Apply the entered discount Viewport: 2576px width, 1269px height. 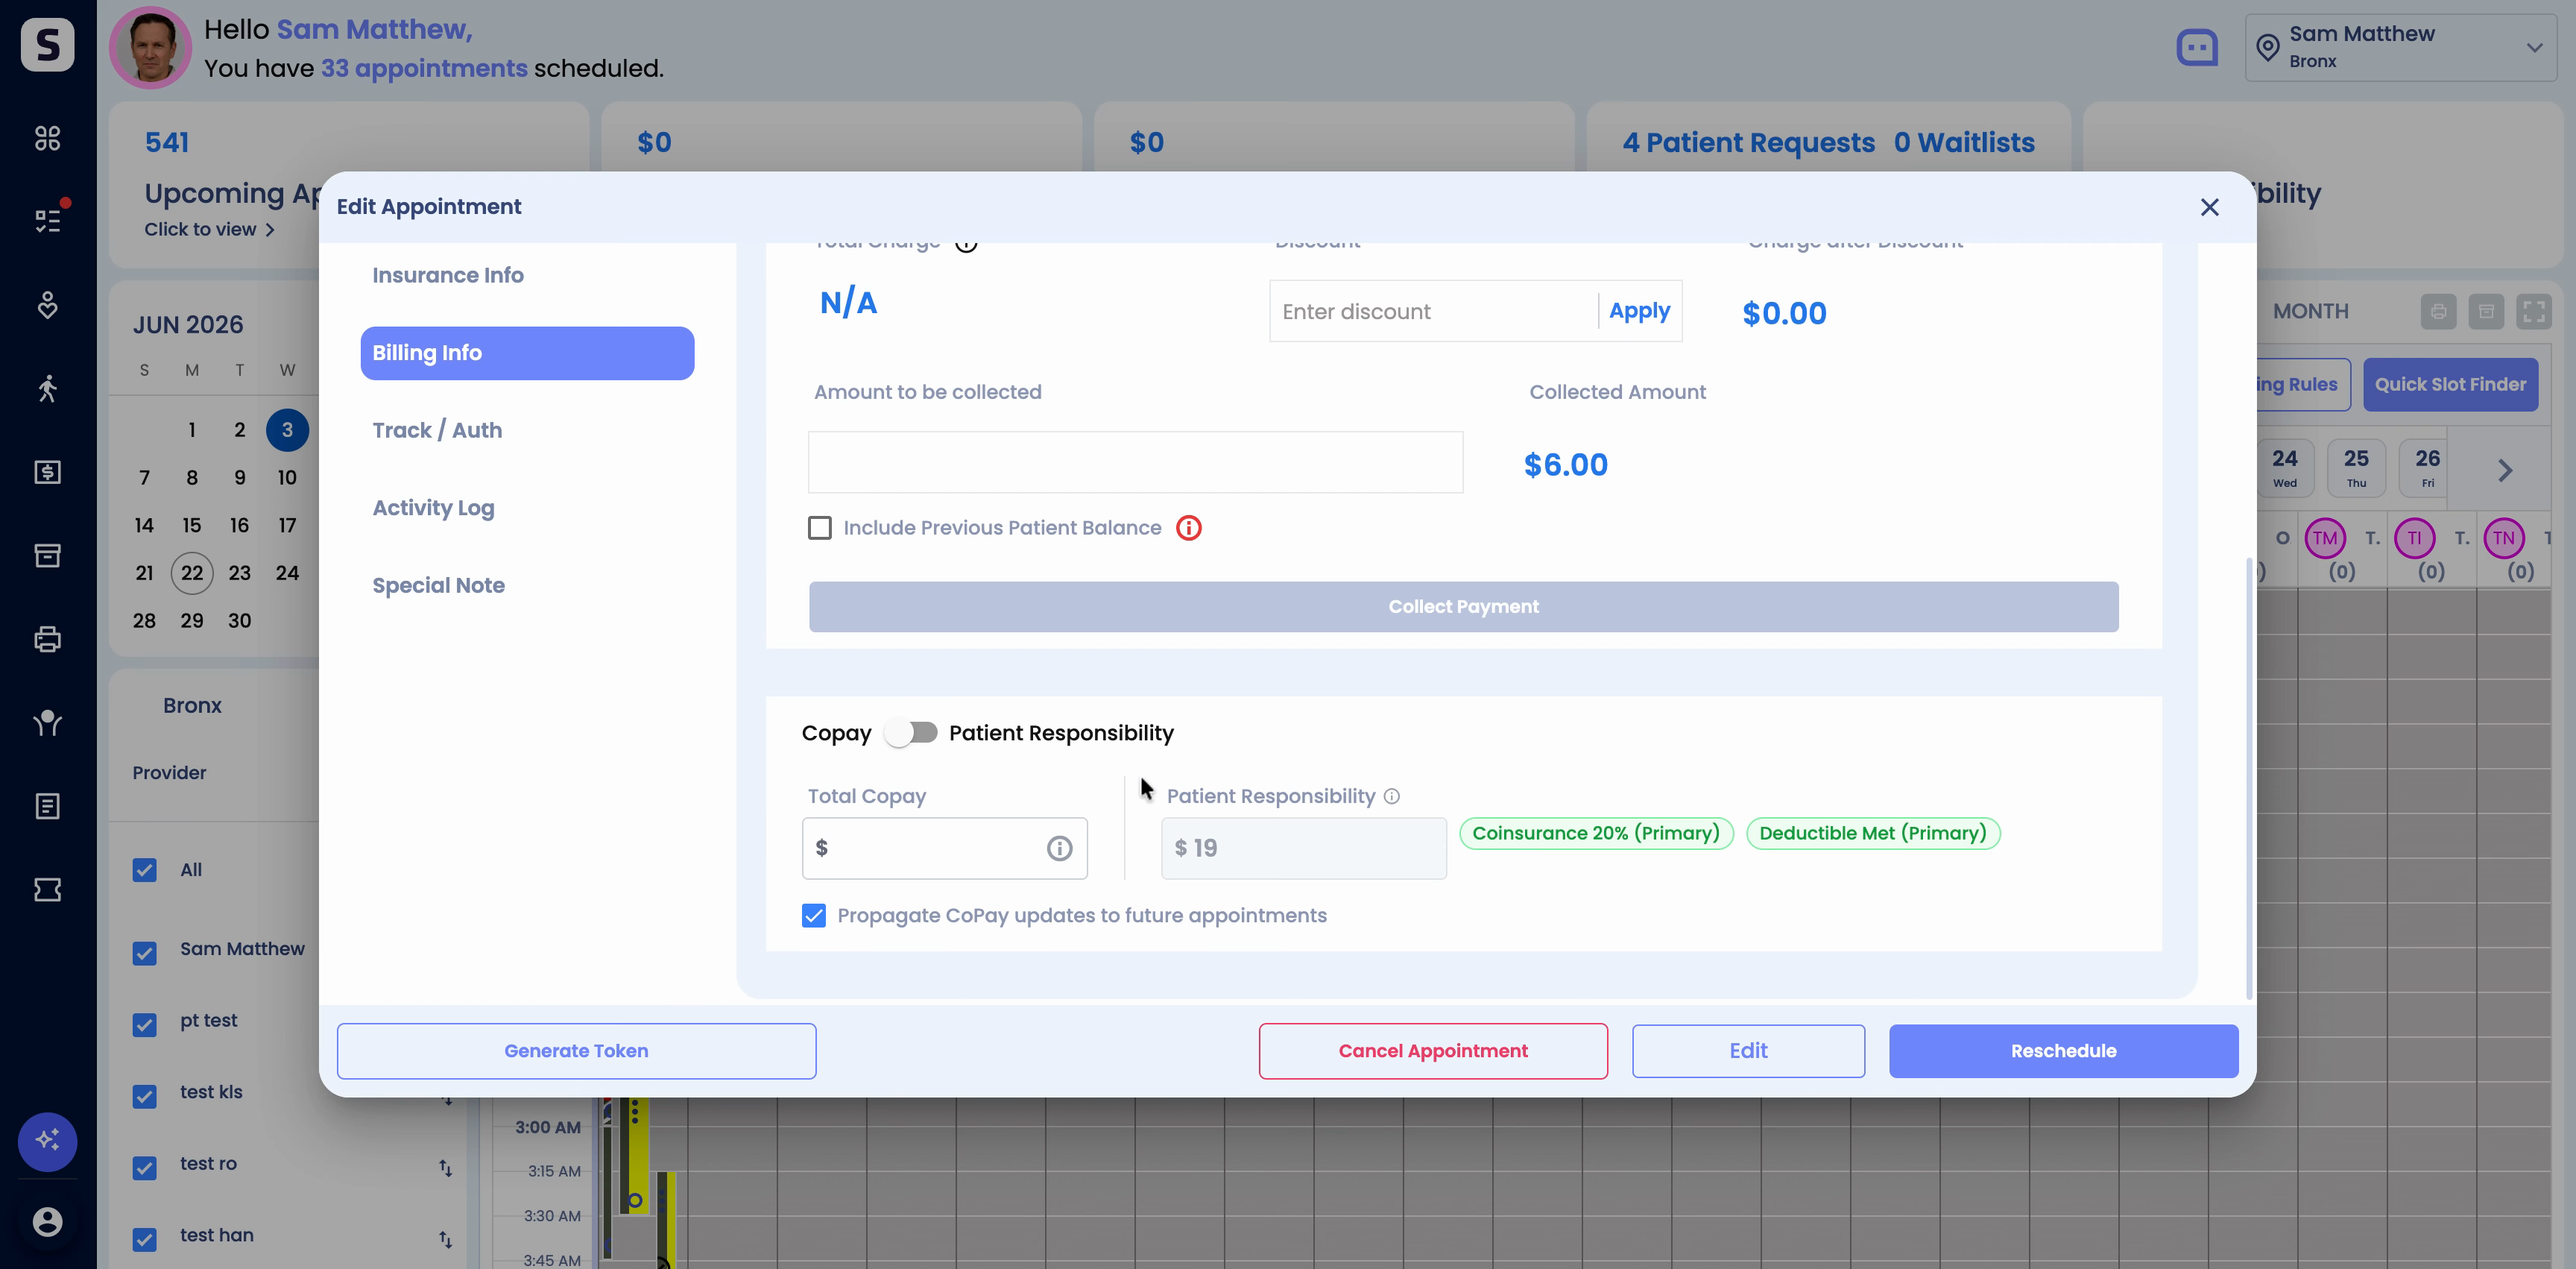point(1639,311)
